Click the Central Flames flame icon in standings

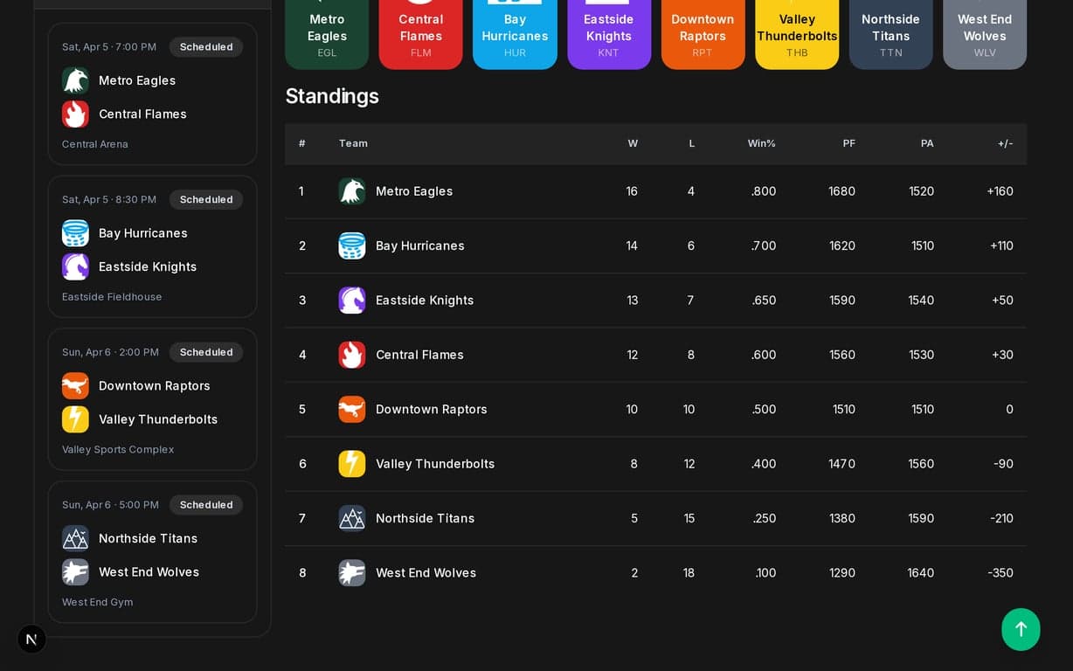(352, 355)
